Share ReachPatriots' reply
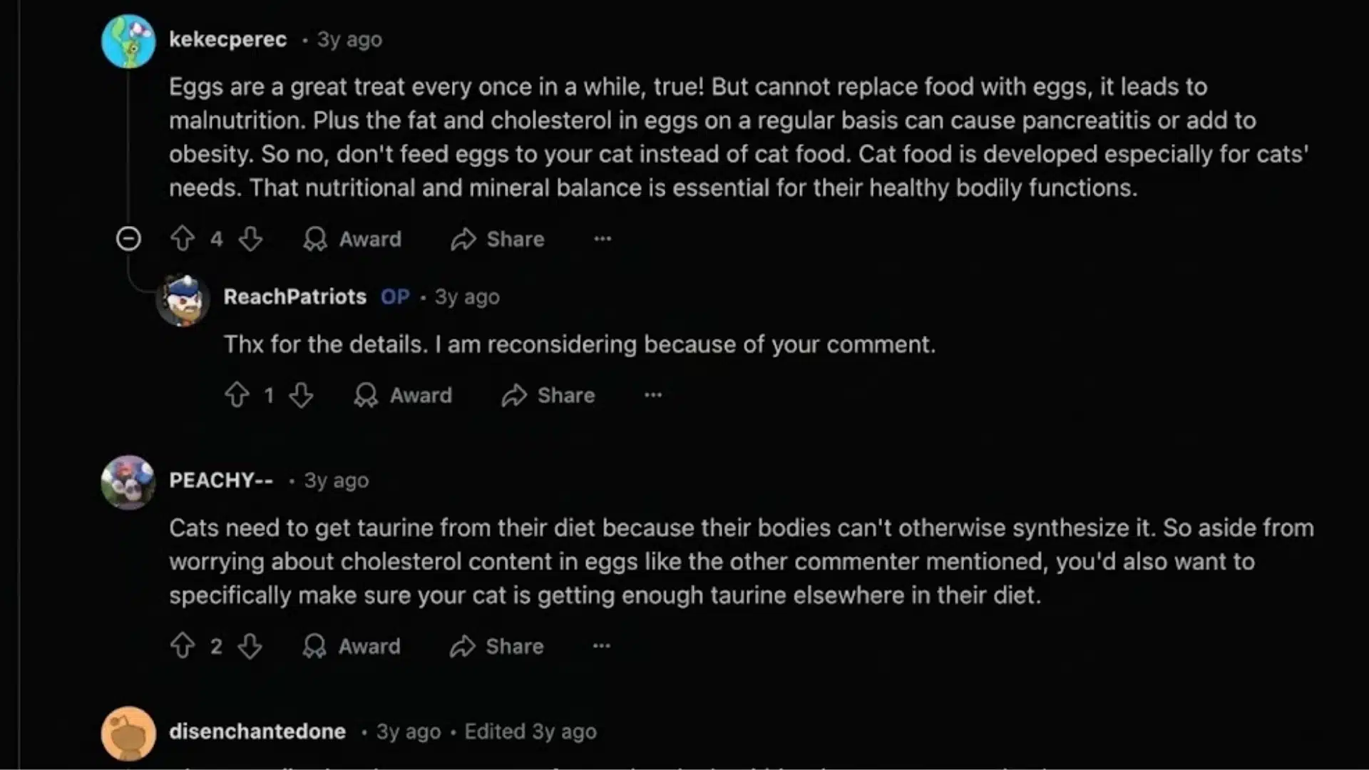This screenshot has width=1369, height=770. click(x=548, y=395)
